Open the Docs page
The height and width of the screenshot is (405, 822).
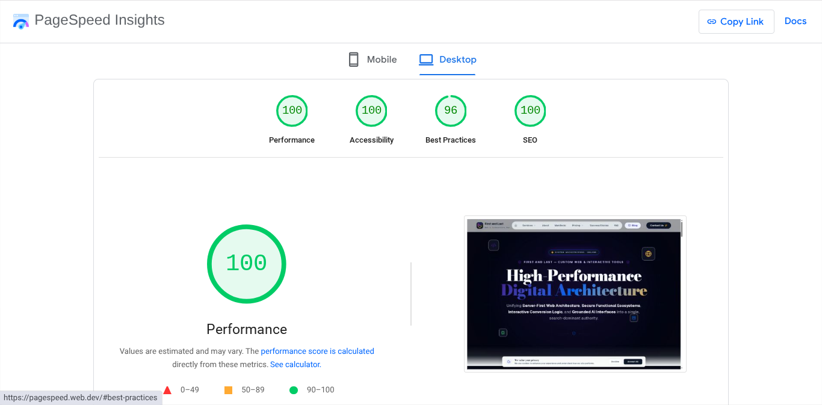(x=796, y=20)
